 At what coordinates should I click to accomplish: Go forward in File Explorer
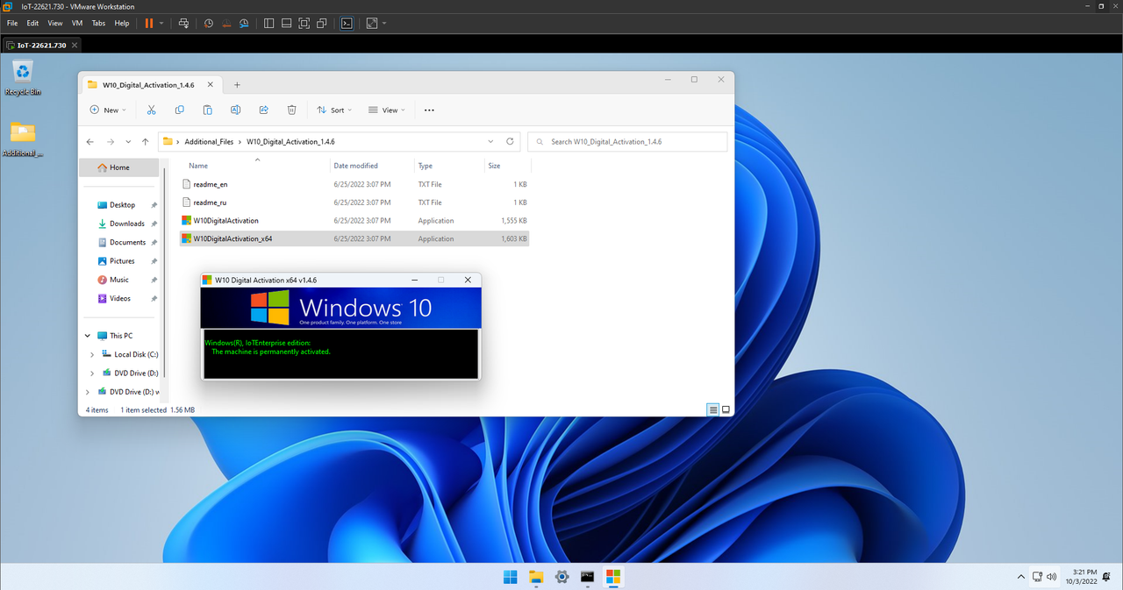point(111,141)
